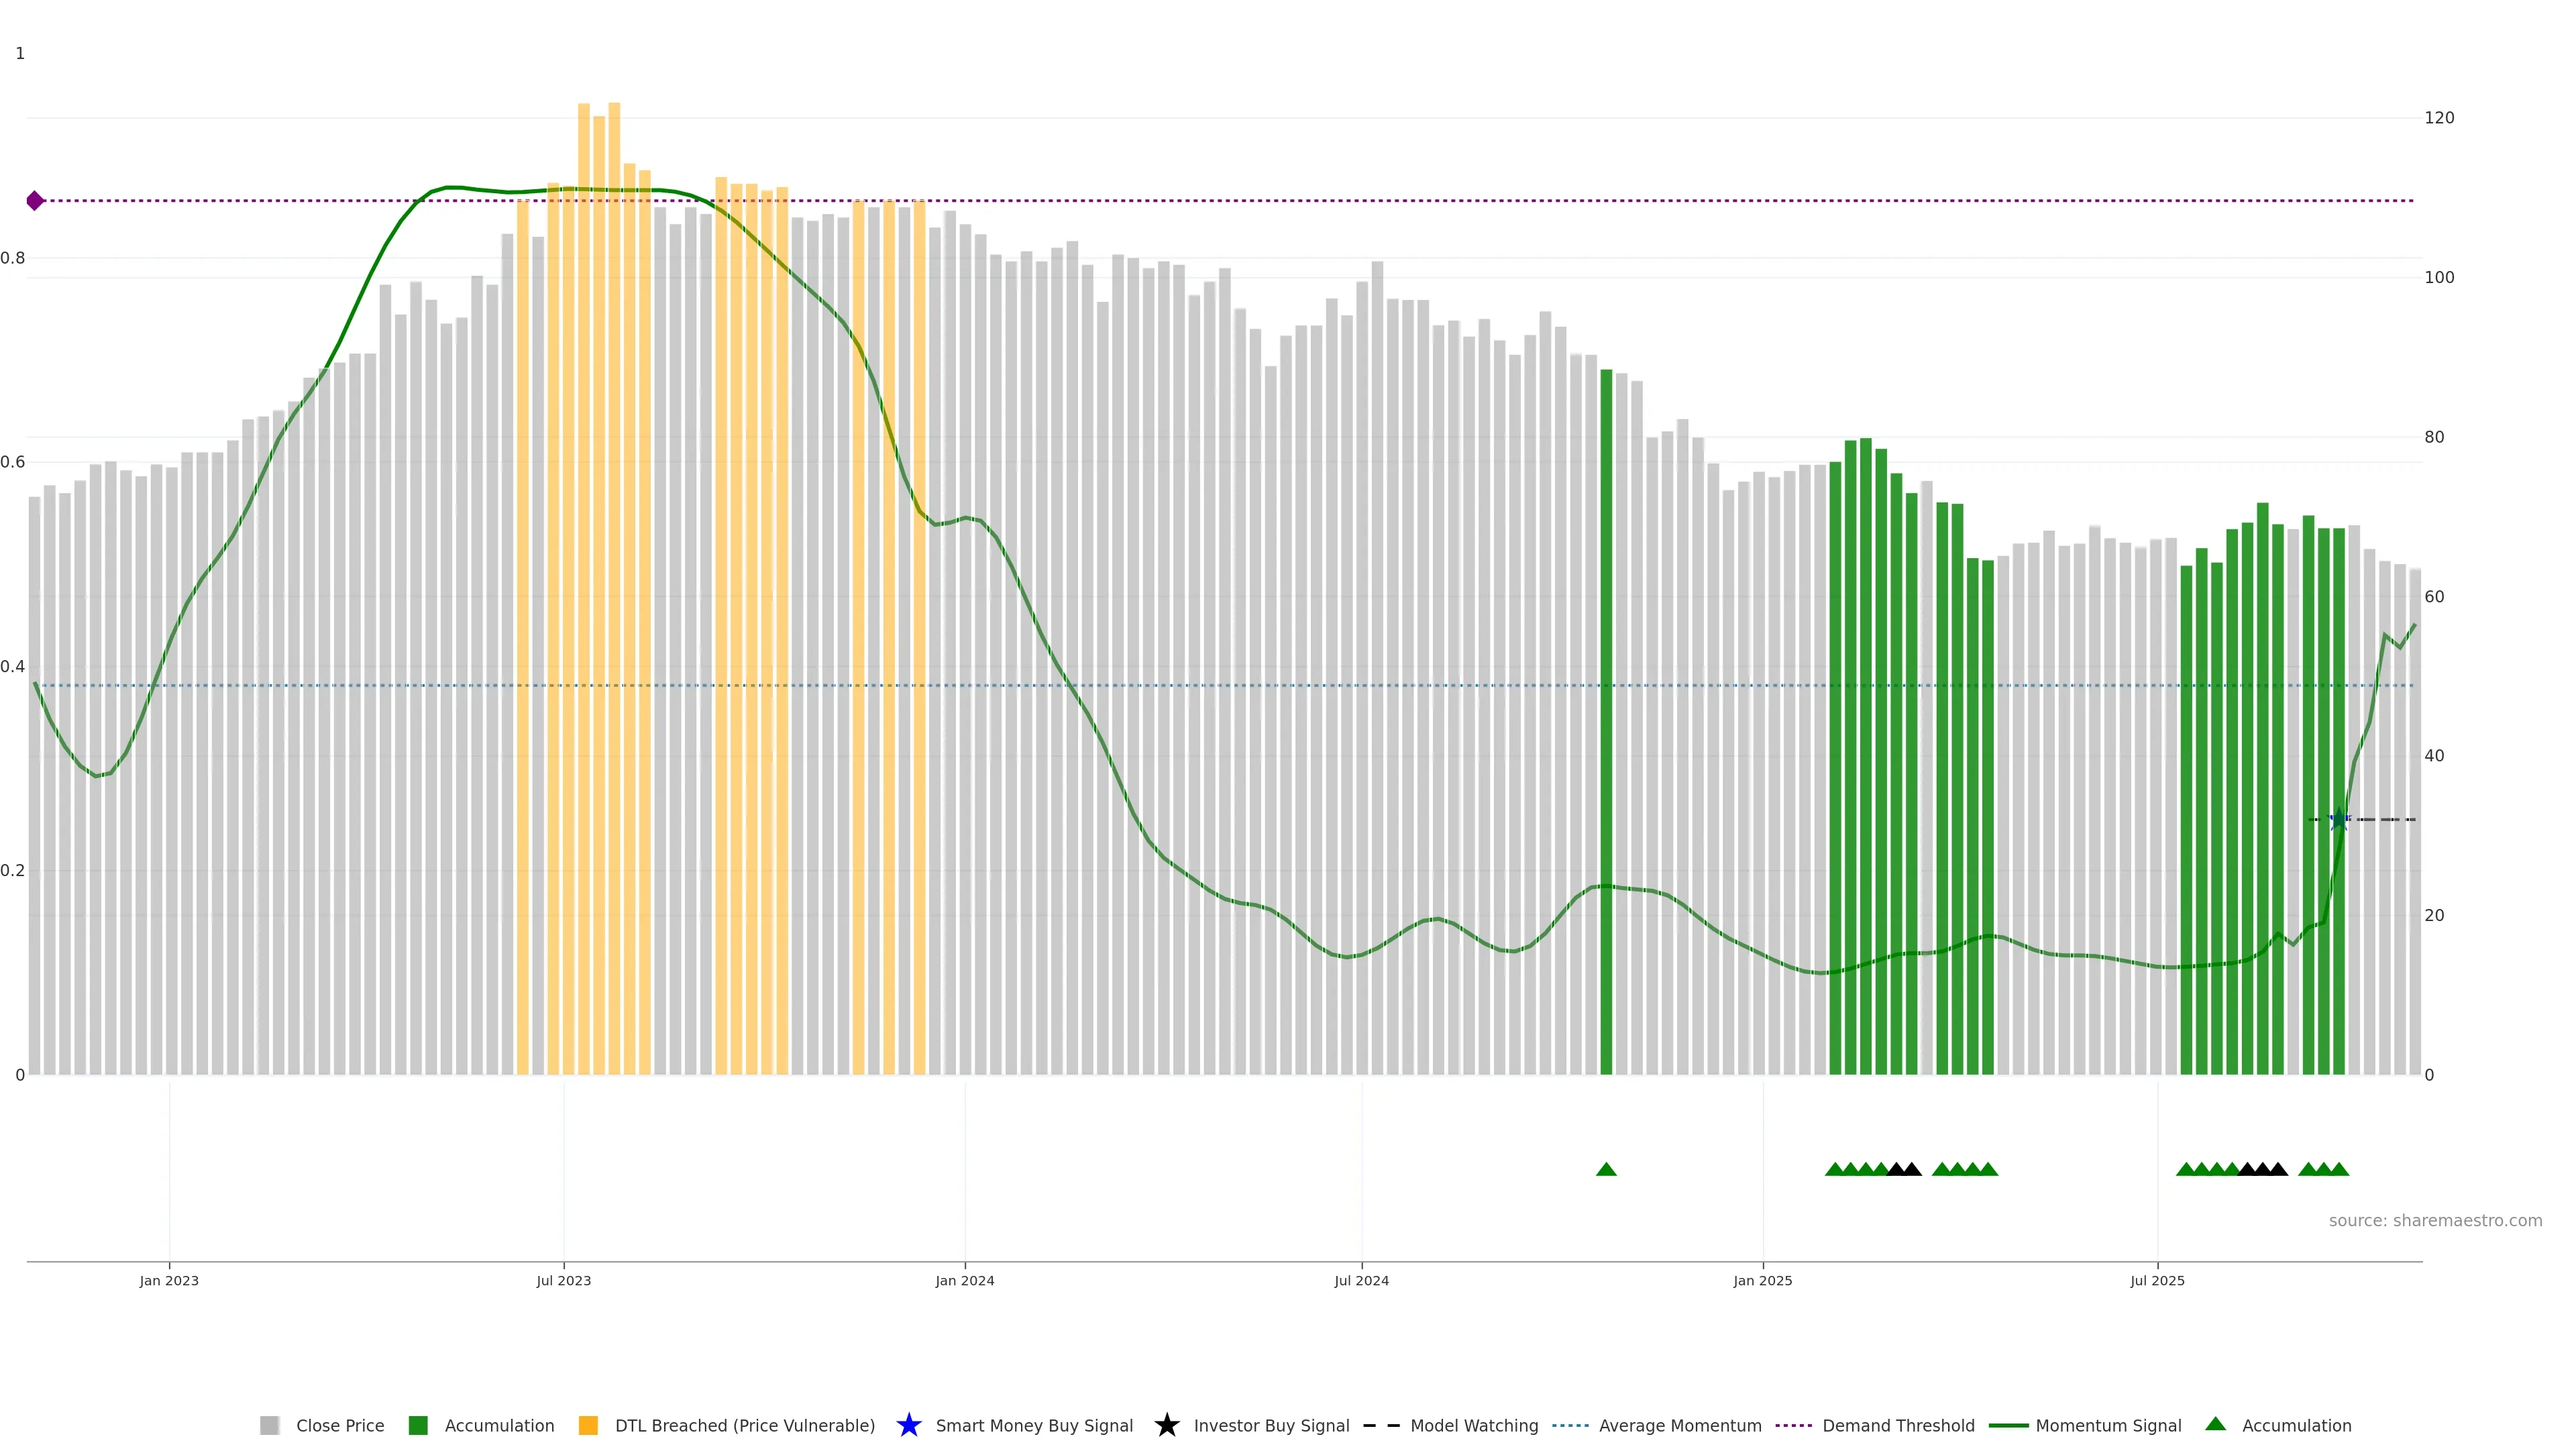Screen dimensions: 2576x1449
Task: Click the Smart Money Buy Signal legend text
Action: point(1034,1425)
